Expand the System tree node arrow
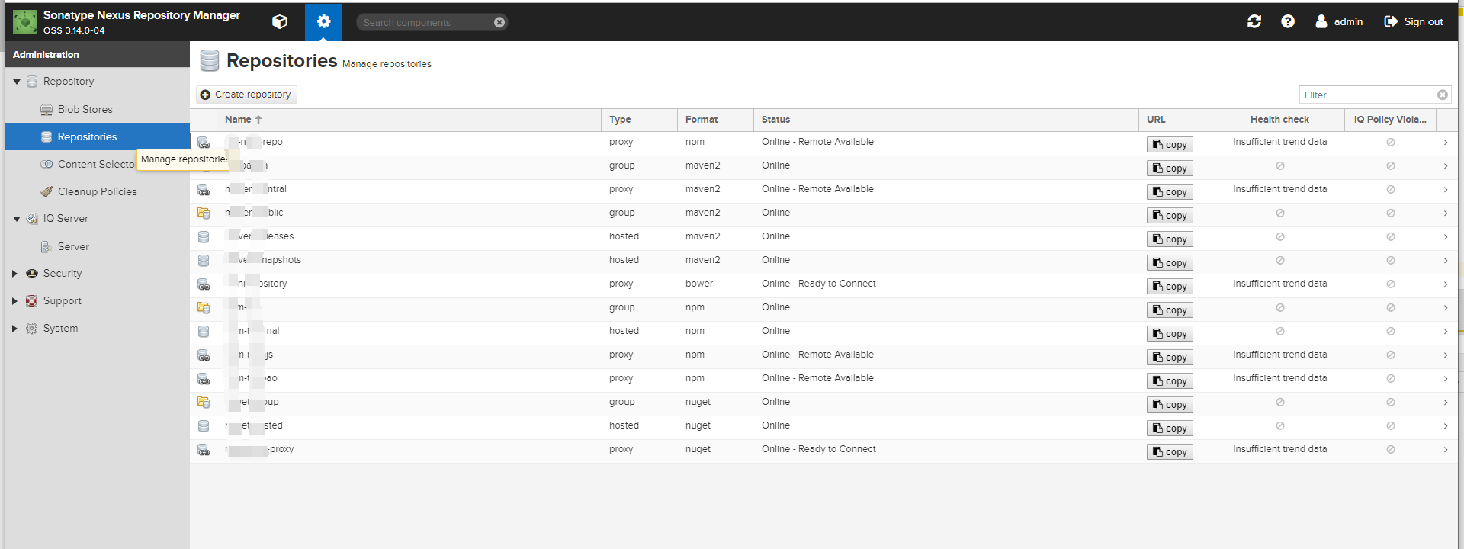Viewport: 1464px width, 549px height. (14, 329)
